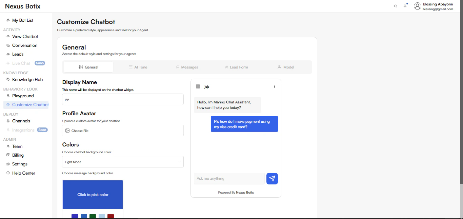This screenshot has height=219, width=463.
Task: Open Billing in the sidebar
Action: (18, 155)
